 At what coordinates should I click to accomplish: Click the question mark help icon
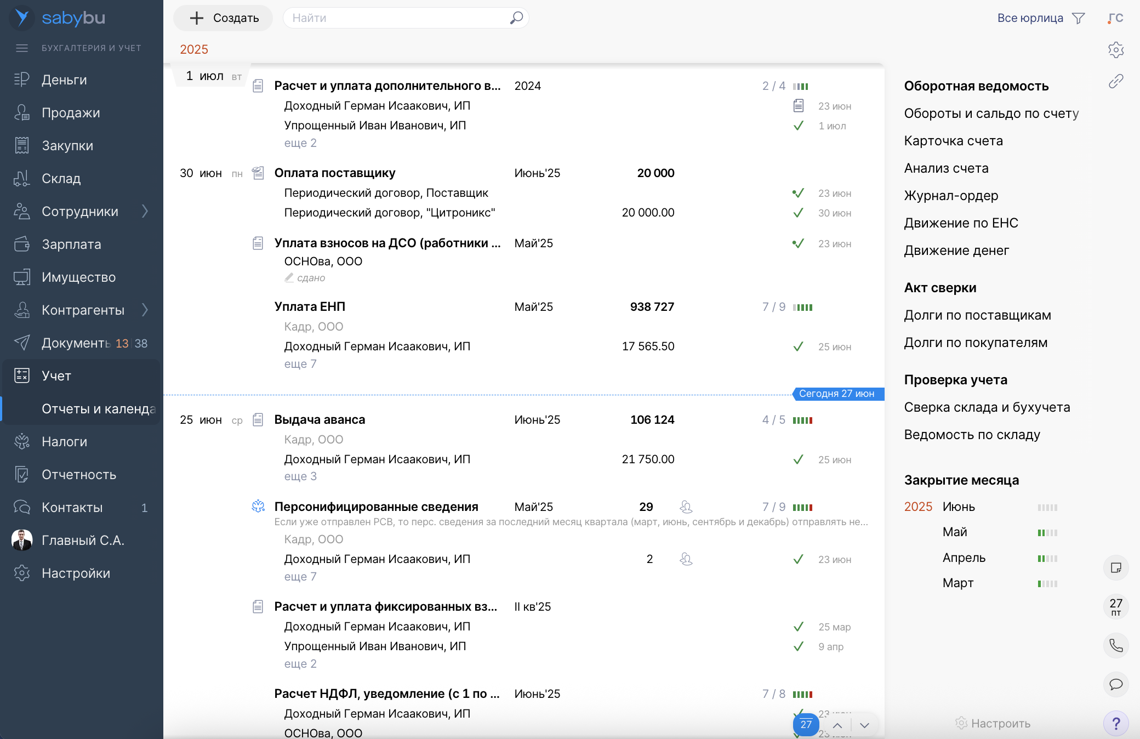coord(1116,724)
